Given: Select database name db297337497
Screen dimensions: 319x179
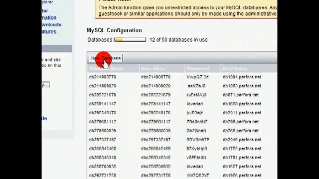Looking at the screenshot, I should (x=103, y=140).
